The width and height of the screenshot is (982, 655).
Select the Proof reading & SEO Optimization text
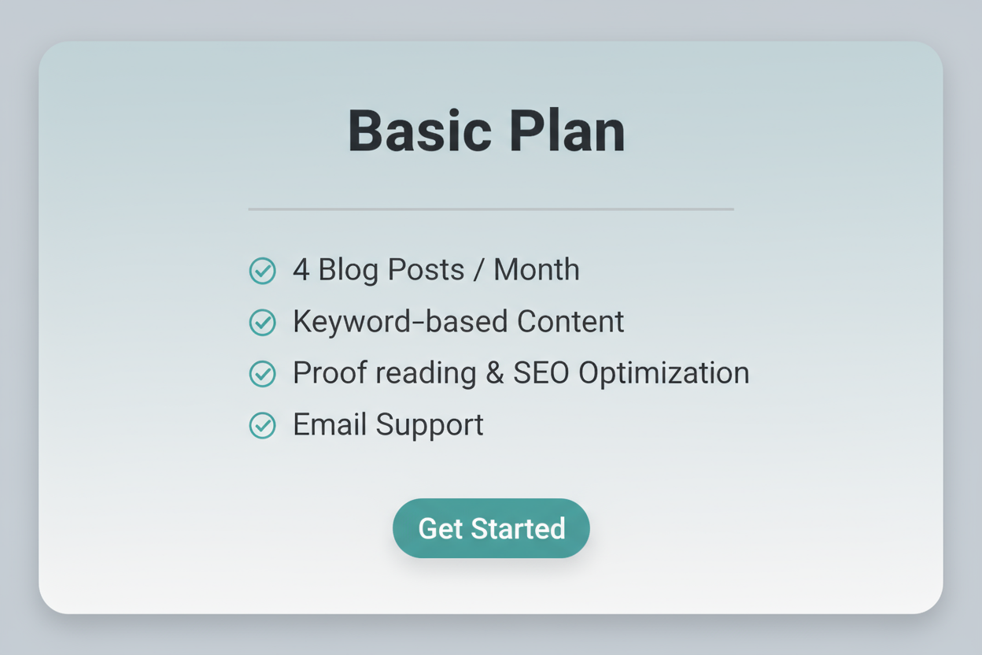[x=520, y=373]
